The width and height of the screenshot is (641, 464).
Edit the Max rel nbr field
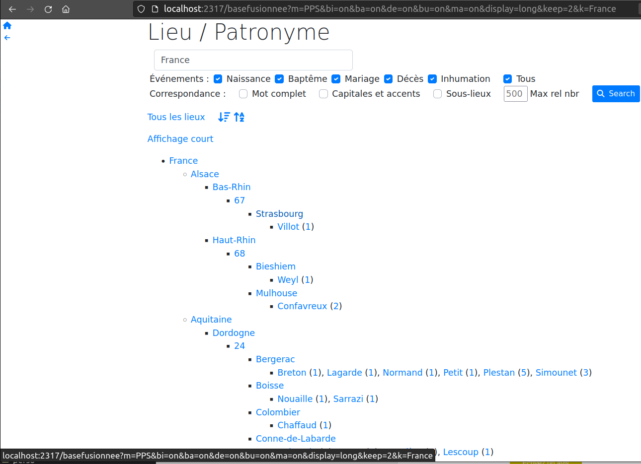(x=515, y=94)
